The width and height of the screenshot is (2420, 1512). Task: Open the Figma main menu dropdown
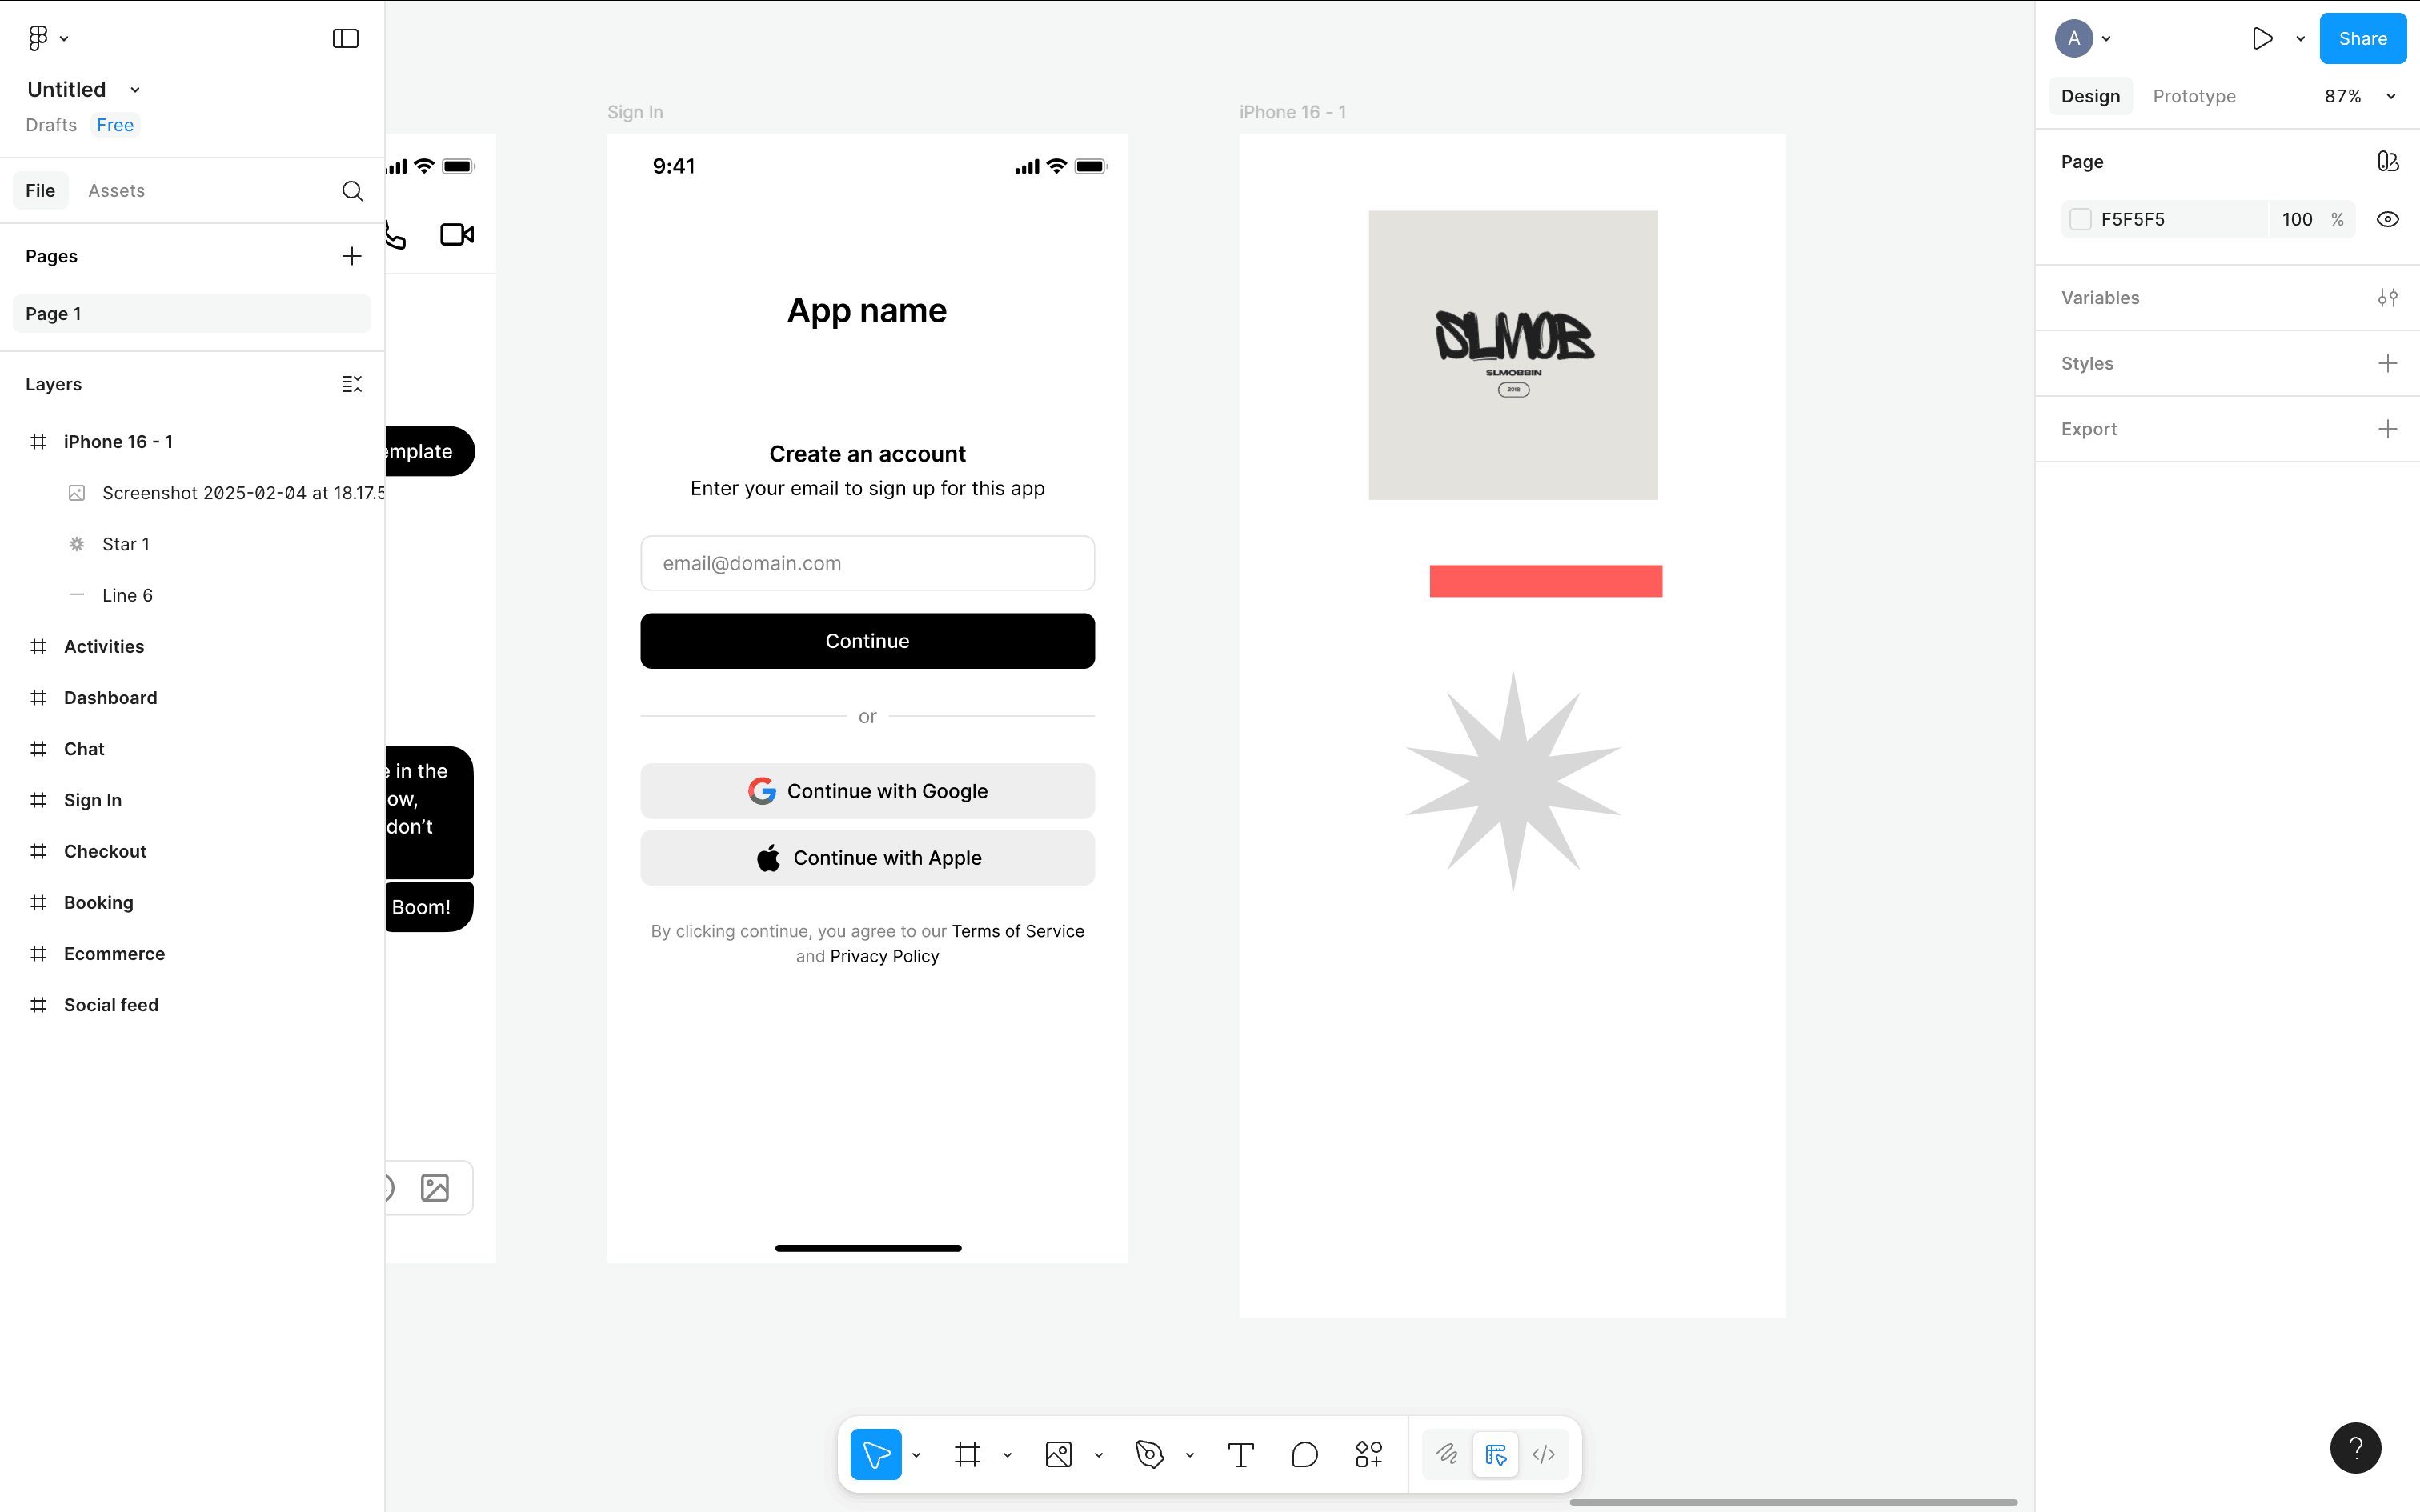pyautogui.click(x=47, y=38)
